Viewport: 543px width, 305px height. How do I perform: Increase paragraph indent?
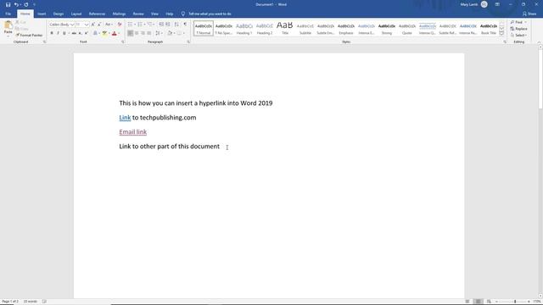coord(168,25)
